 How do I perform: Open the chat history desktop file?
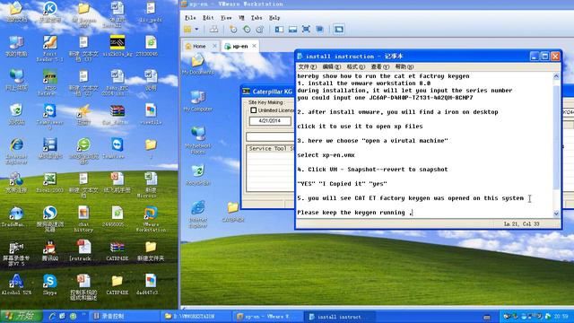tap(83, 219)
